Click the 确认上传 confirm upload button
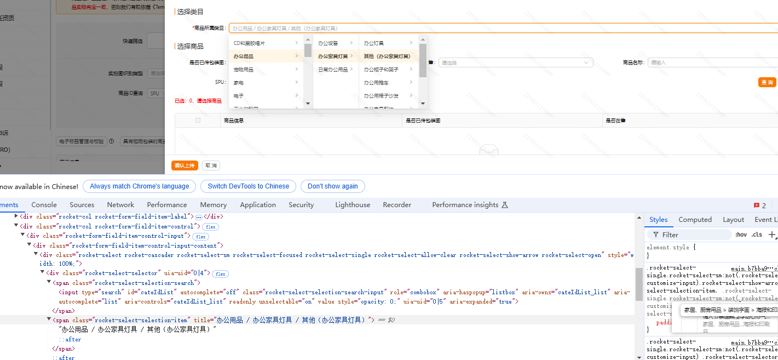This screenshot has height=360, width=778. (x=185, y=165)
